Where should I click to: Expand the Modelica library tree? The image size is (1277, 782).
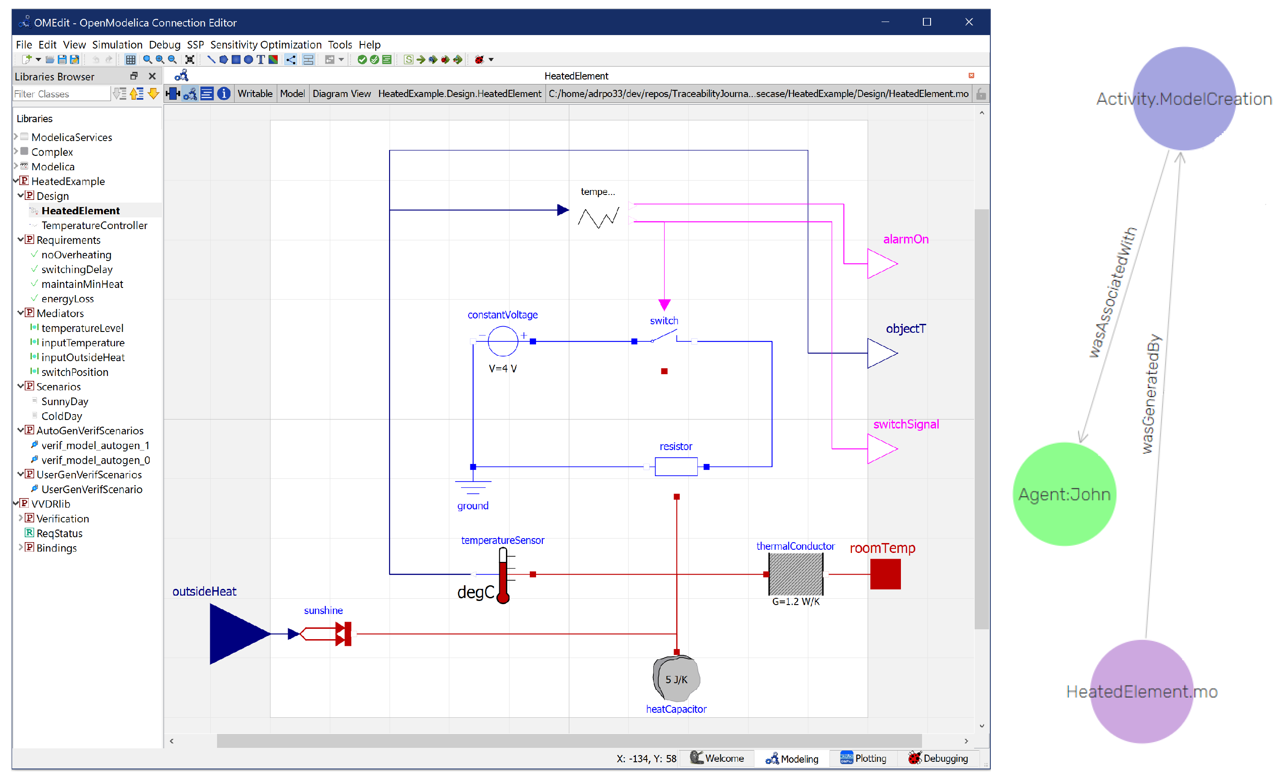[16, 166]
